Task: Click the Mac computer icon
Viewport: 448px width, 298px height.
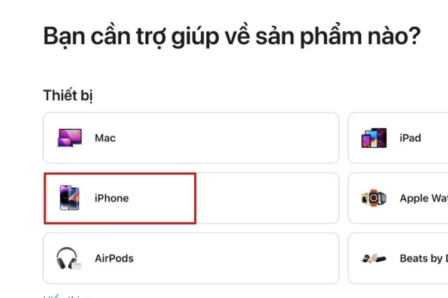Action: coord(69,138)
